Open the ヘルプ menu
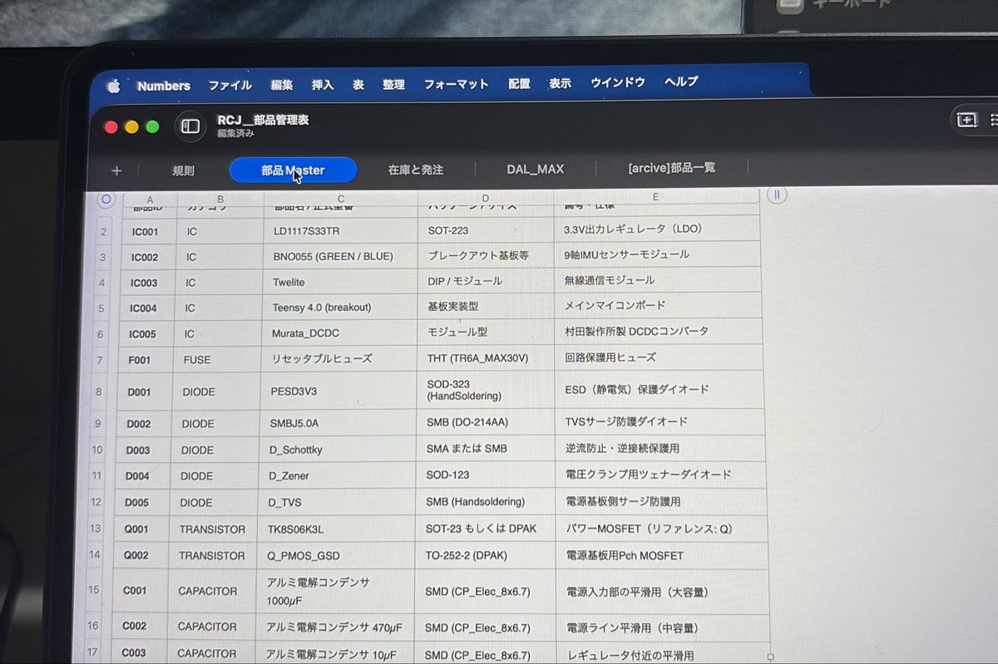Screen dimensions: 998x664 pos(681,81)
